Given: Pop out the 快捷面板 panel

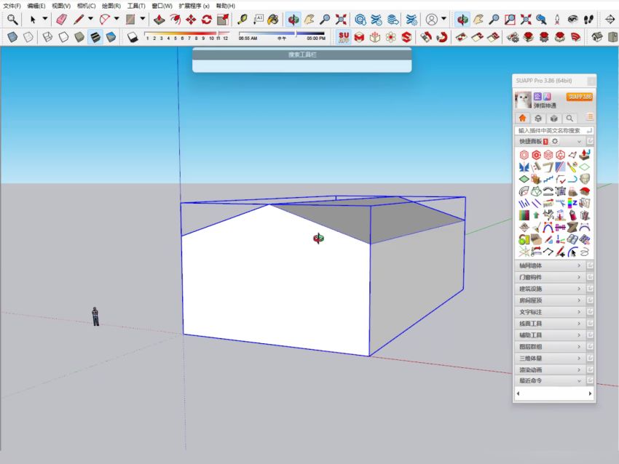Looking at the screenshot, I should [590, 141].
